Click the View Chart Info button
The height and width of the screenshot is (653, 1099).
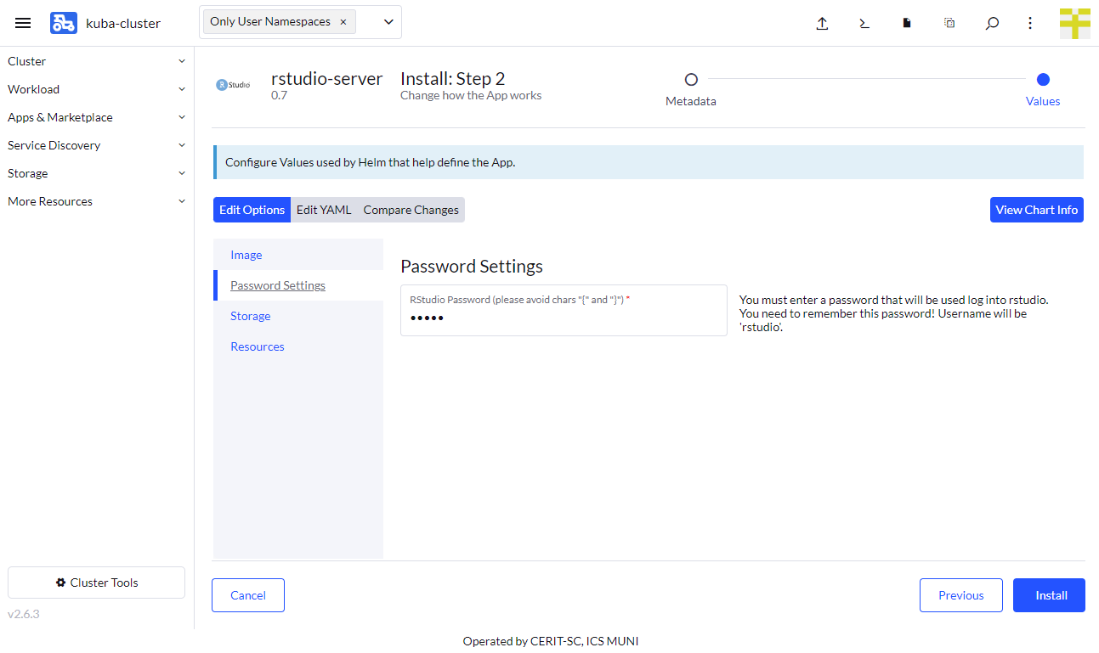click(1036, 210)
